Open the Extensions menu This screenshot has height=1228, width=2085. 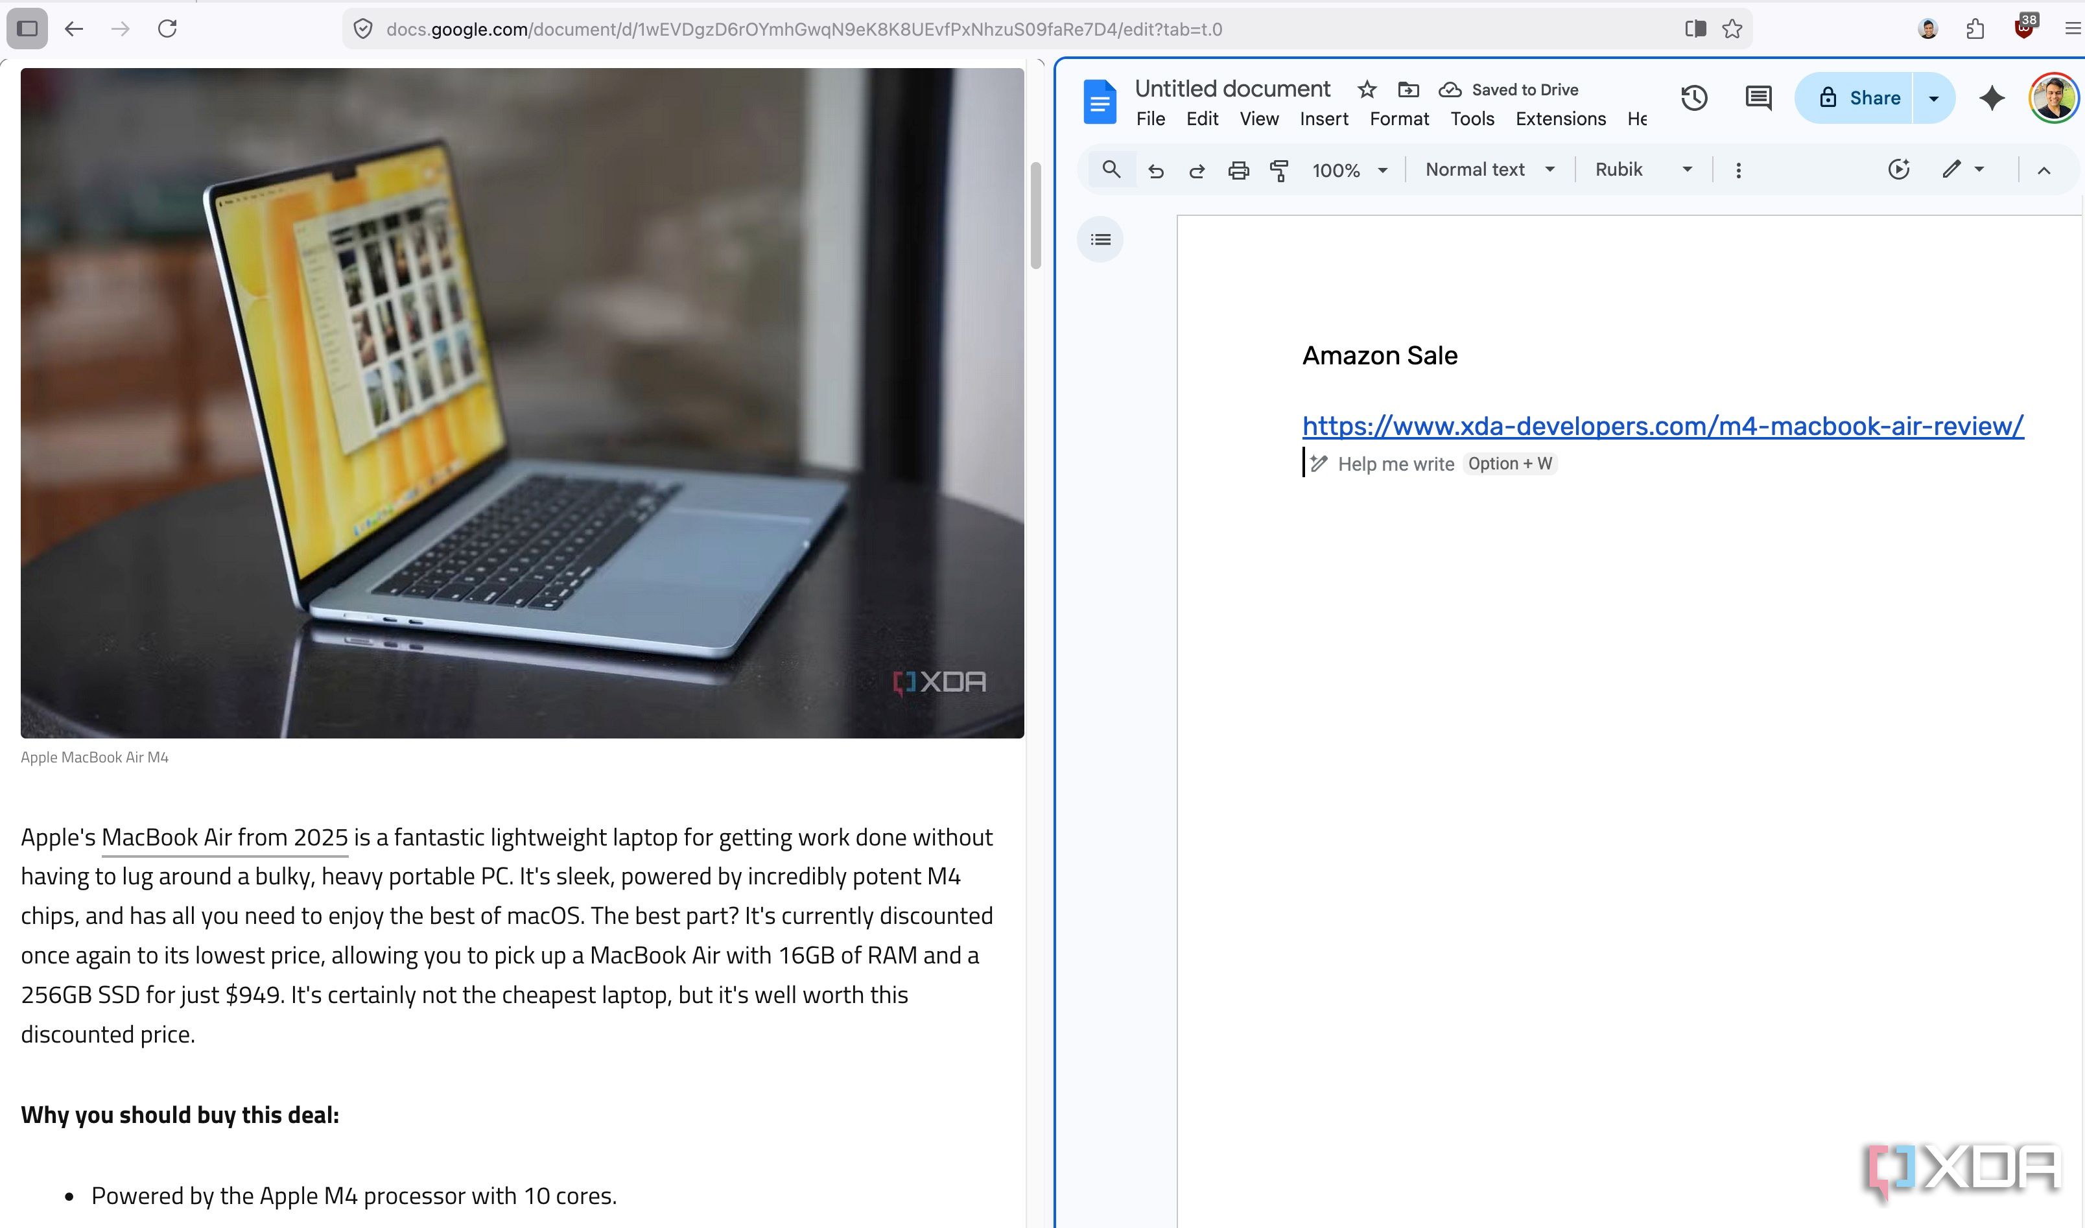click(1561, 119)
